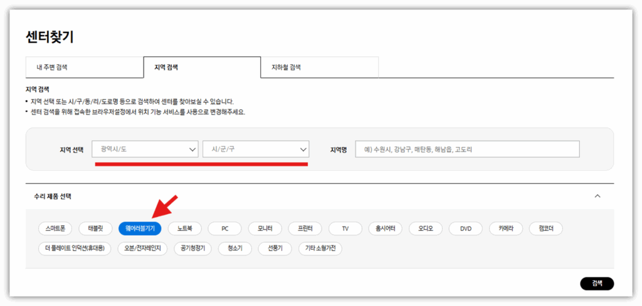Select the 카메라 product option

tap(506, 228)
